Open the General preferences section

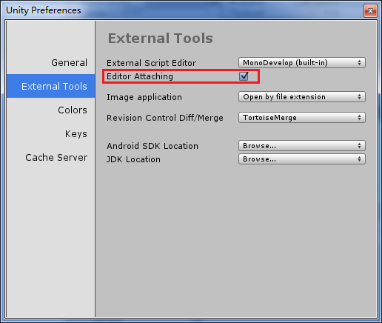point(69,63)
